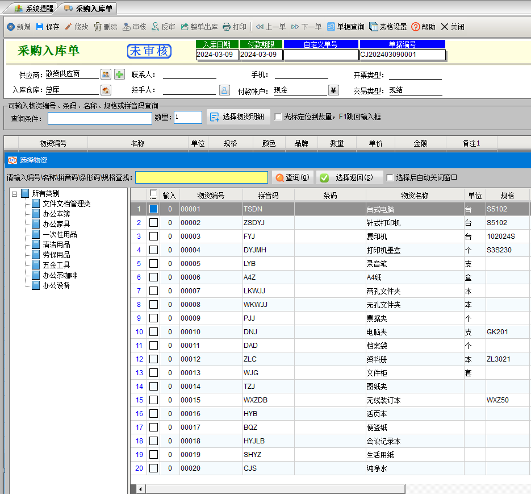Toggle 选择后自动关闭窗口 checkbox
The height and width of the screenshot is (494, 531).
pos(390,178)
